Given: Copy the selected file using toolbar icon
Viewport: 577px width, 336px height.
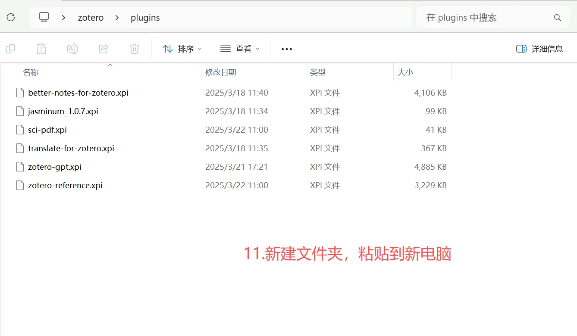Looking at the screenshot, I should coord(10,49).
